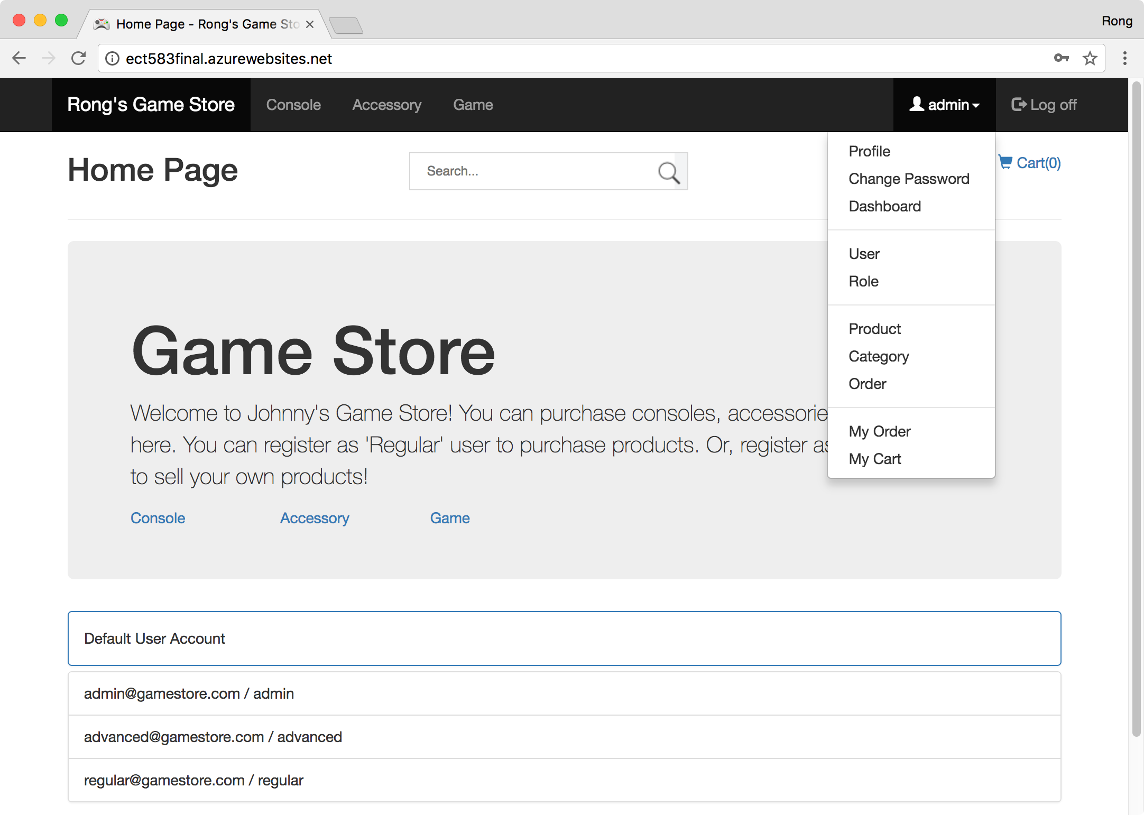Click Game link in the jumbotron
This screenshot has height=815, width=1144.
[450, 518]
